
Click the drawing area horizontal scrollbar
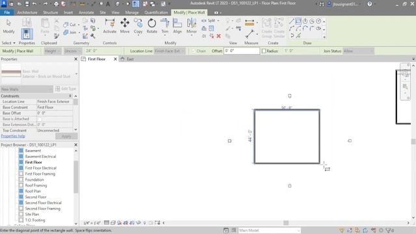pyautogui.click(x=286, y=223)
